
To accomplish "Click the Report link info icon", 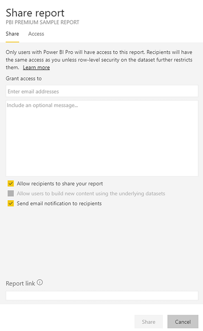I will pyautogui.click(x=39, y=283).
